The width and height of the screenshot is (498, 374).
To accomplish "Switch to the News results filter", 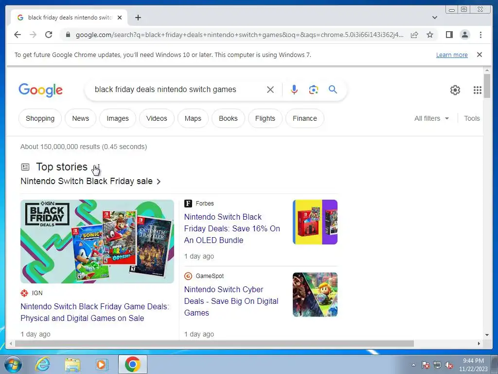I will pyautogui.click(x=80, y=118).
